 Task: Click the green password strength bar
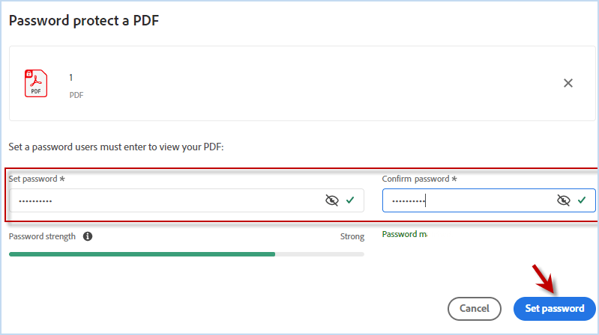tap(142, 254)
